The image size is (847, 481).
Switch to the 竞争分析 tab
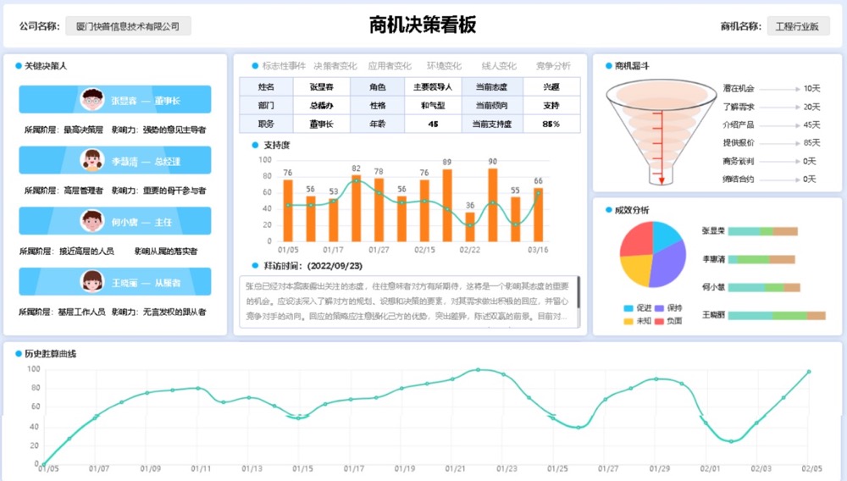click(x=552, y=66)
